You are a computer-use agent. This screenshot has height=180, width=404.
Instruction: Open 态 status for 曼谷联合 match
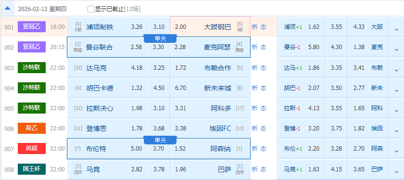coord(264,47)
